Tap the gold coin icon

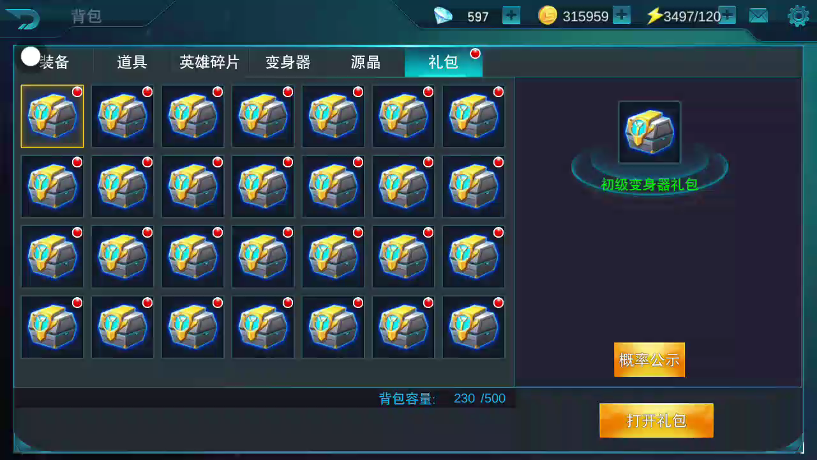[548, 15]
